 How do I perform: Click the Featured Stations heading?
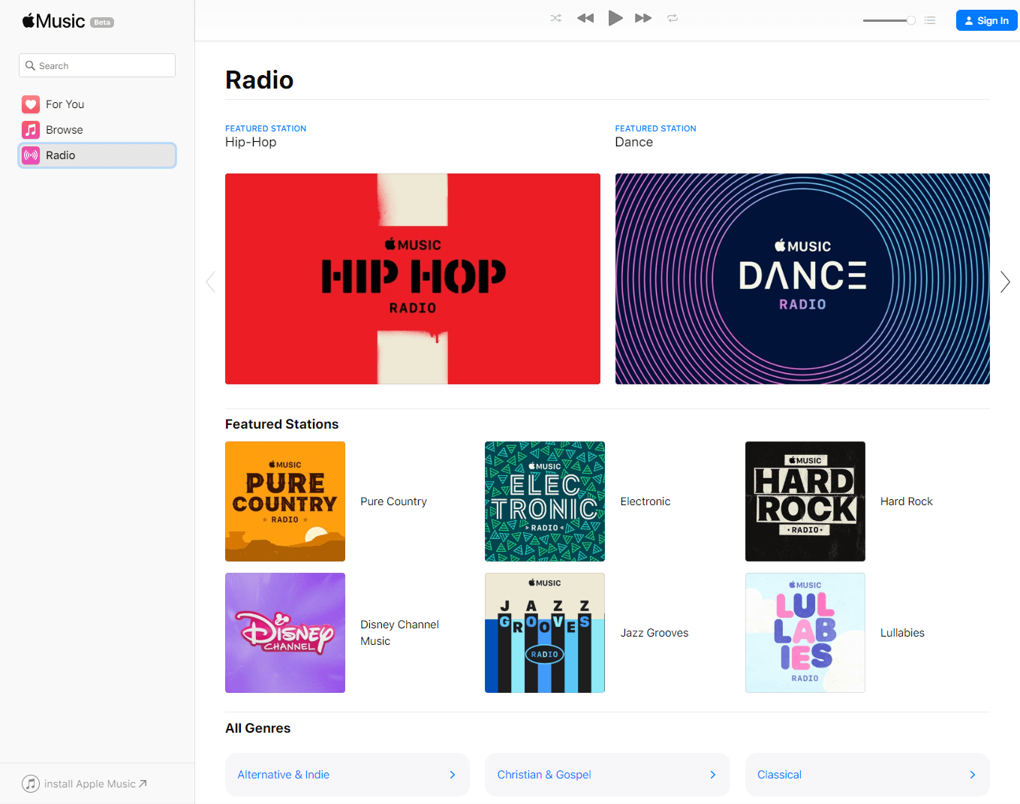pos(281,424)
